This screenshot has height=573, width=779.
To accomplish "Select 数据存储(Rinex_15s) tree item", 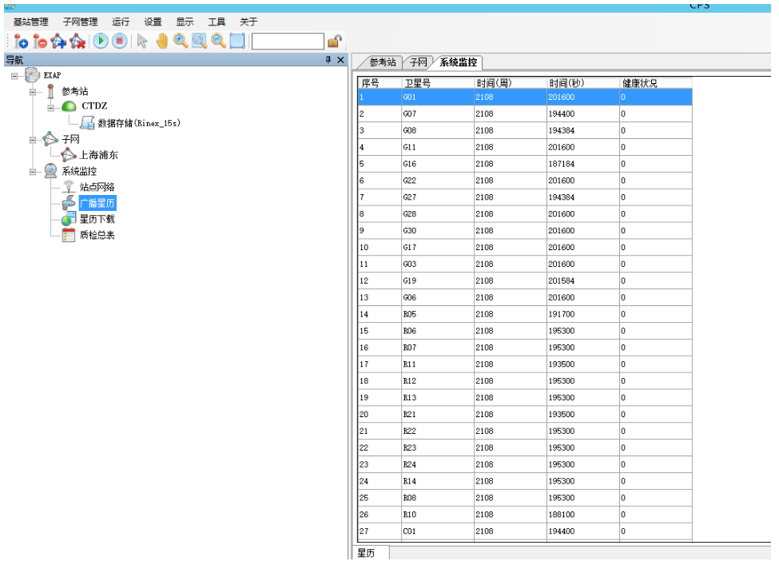I will 138,123.
